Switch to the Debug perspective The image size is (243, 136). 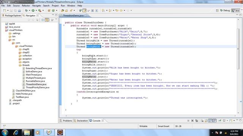[225, 11]
